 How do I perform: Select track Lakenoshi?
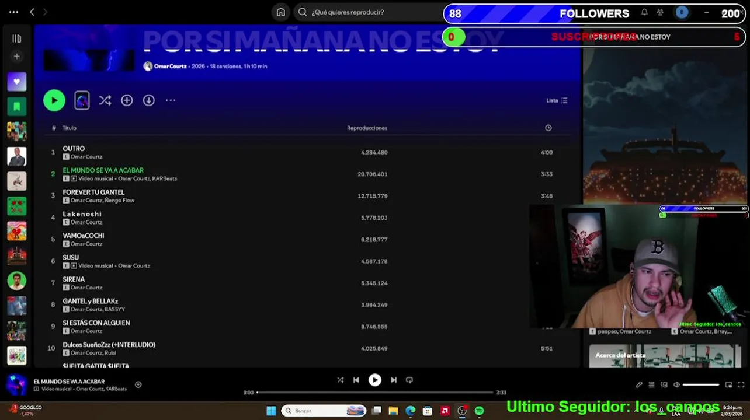click(x=82, y=214)
